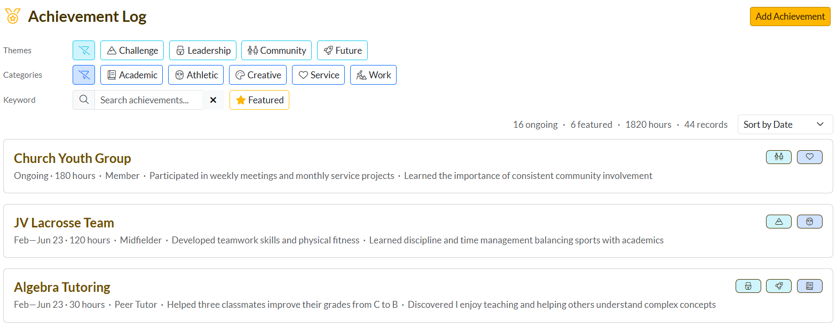Click Algebra Tutoring leadership tag icon
Viewport: 837px width, 327px height.
click(x=748, y=286)
